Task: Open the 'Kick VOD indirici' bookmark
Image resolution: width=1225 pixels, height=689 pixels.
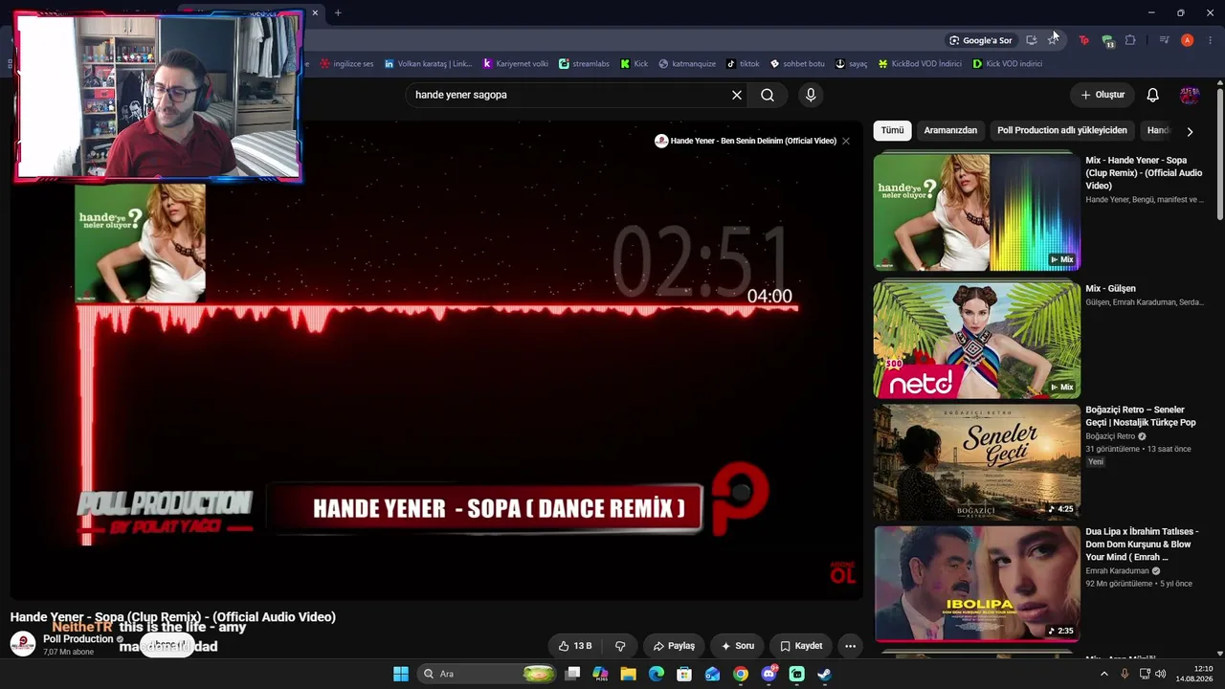Action: point(1007,64)
